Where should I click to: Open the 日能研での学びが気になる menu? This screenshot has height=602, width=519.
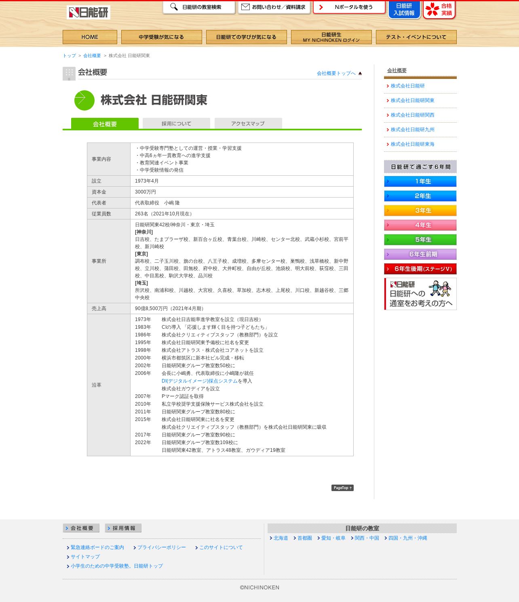pos(246,37)
